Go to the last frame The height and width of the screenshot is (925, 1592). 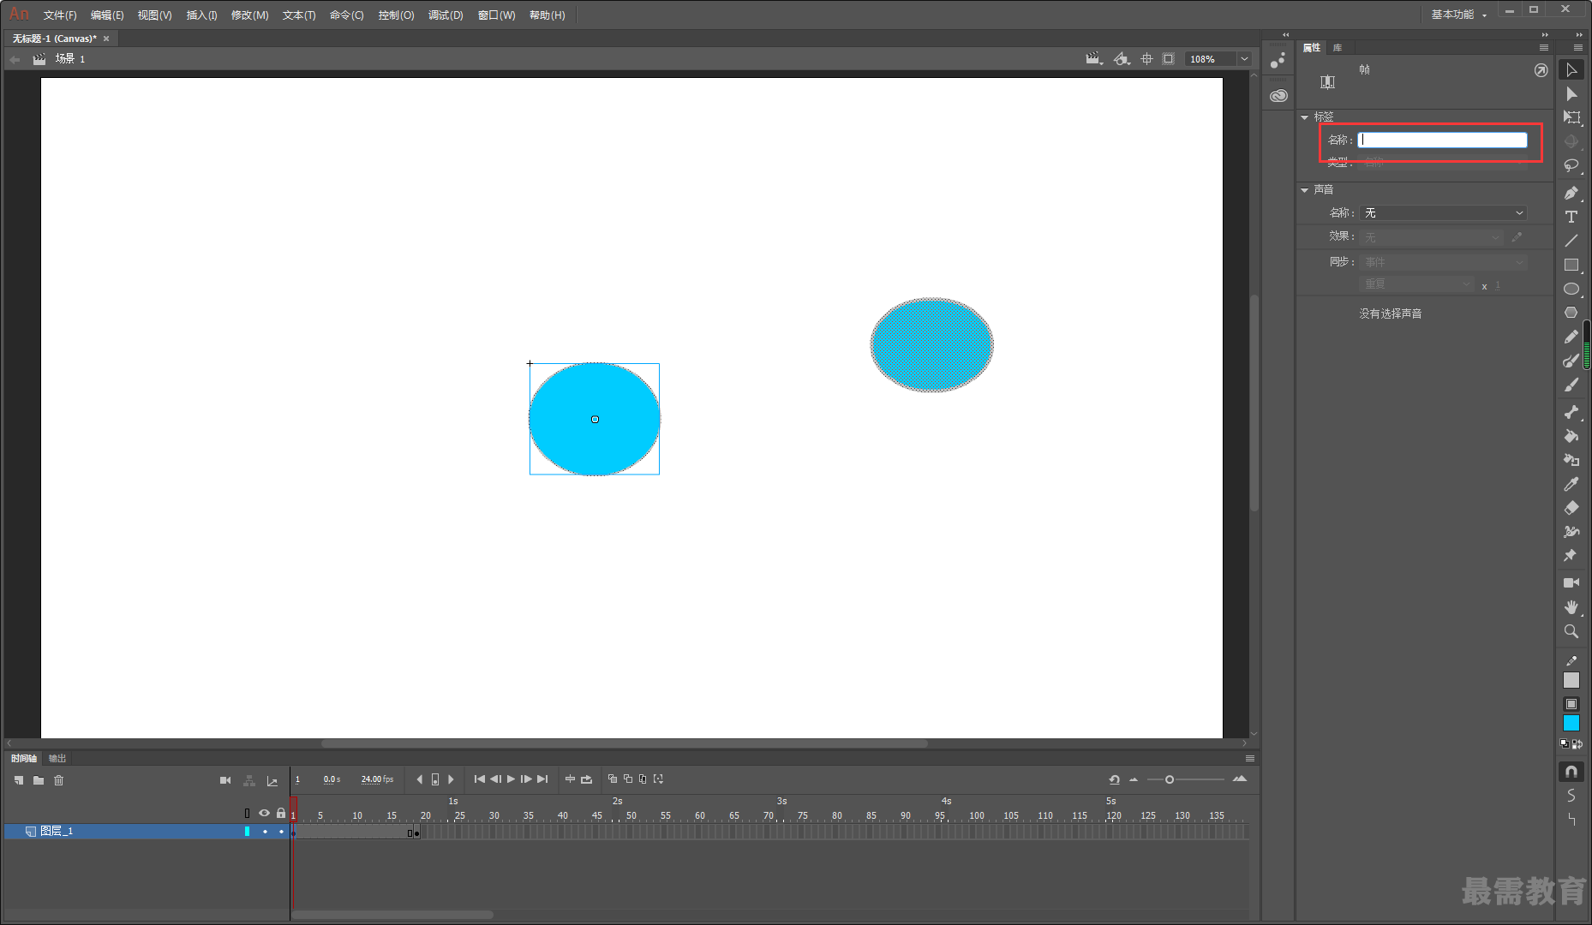(542, 779)
